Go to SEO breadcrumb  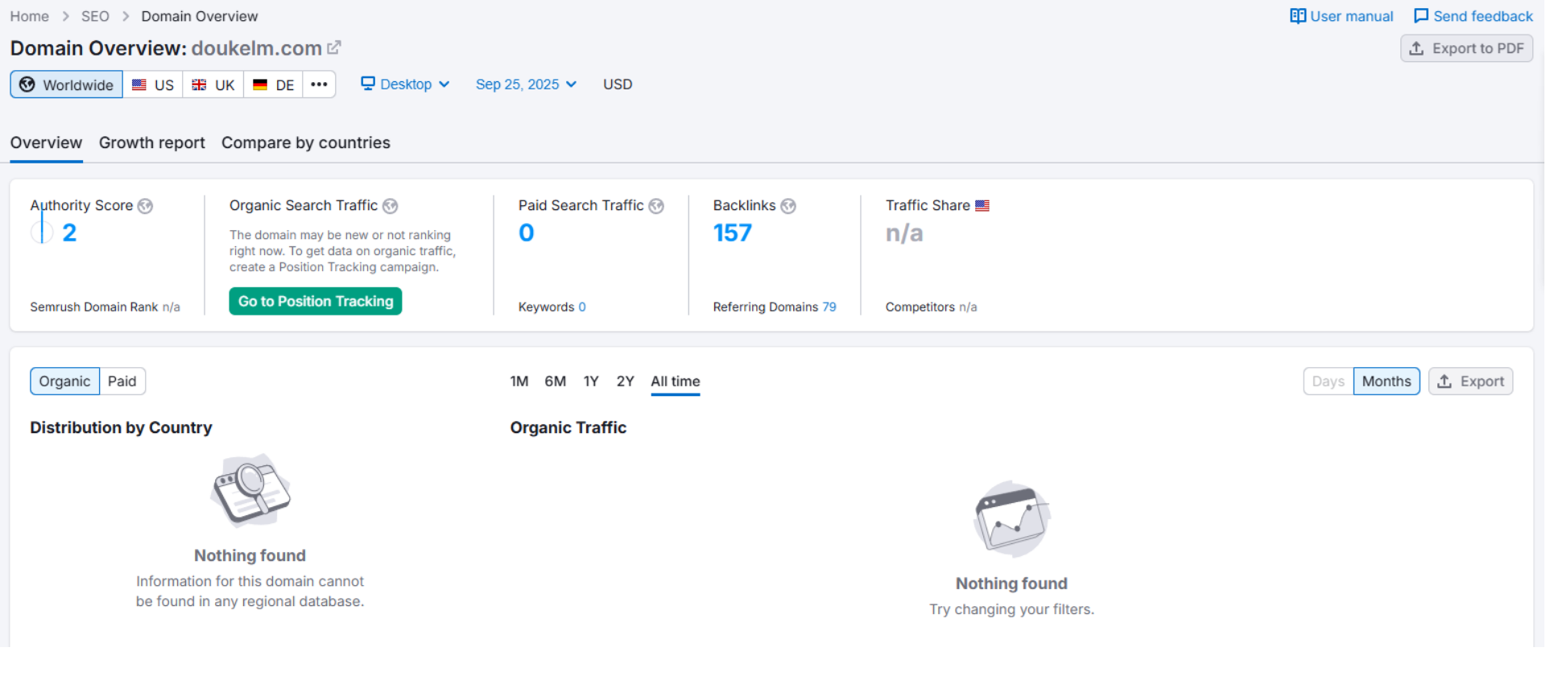95,16
